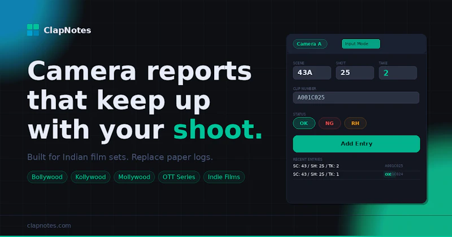Click the green word "shoot." in headline
This screenshot has width=452, height=237.
[x=218, y=130]
